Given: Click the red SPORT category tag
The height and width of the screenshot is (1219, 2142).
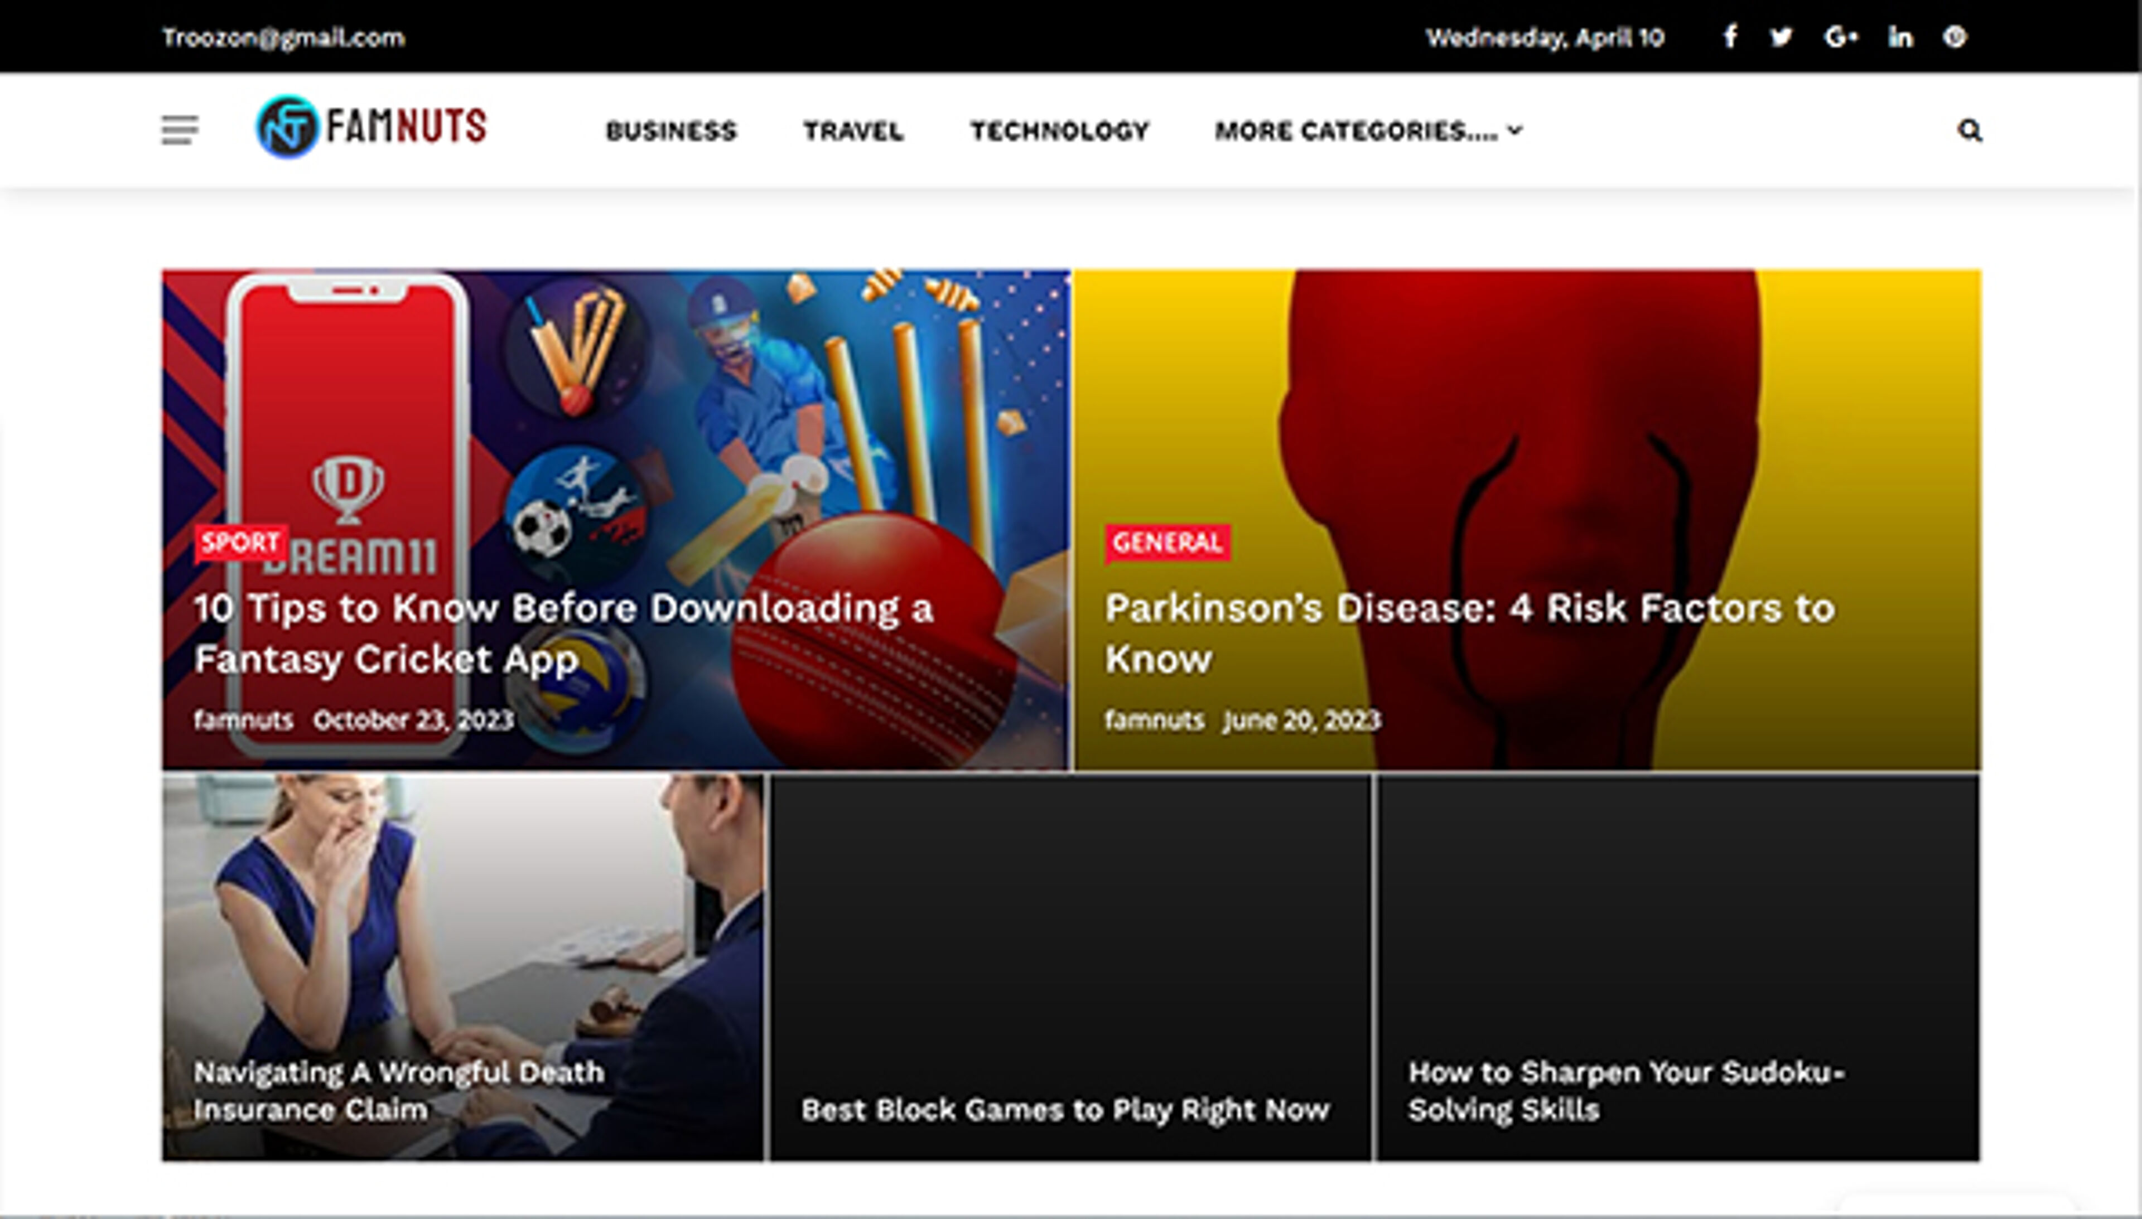Looking at the screenshot, I should [240, 543].
